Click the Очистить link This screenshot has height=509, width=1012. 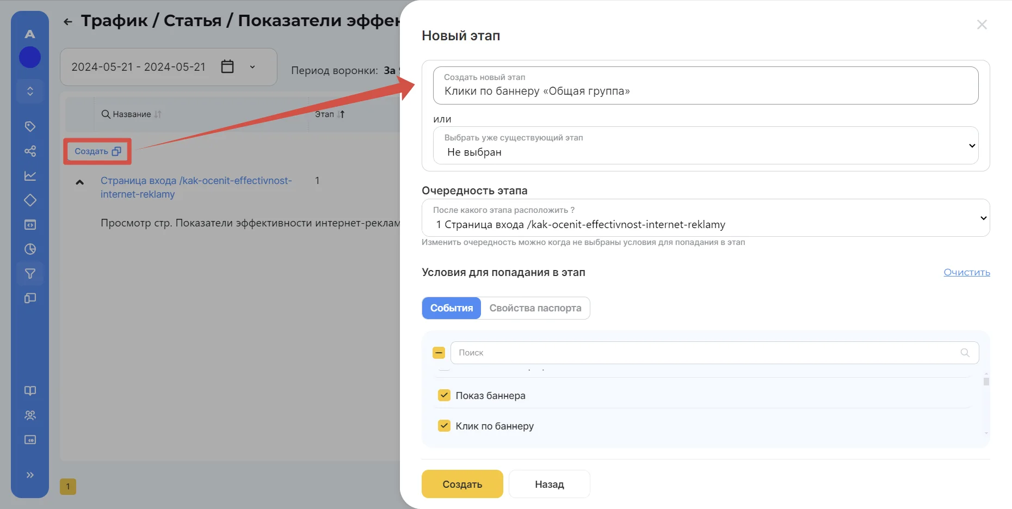967,272
